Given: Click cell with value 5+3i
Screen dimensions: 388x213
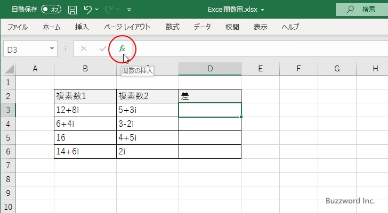Looking at the screenshot, I should pos(148,110).
